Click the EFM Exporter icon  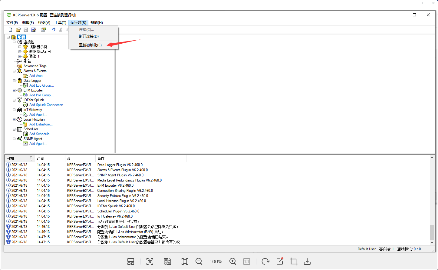click(20, 90)
